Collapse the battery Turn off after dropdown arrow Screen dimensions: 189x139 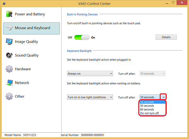(163, 97)
